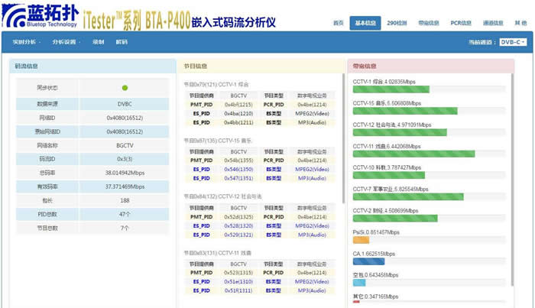Image resolution: width=535 pixels, height=308 pixels.
Task: Click PMT_PID value 0x4bf(1215)
Action: coord(238,105)
